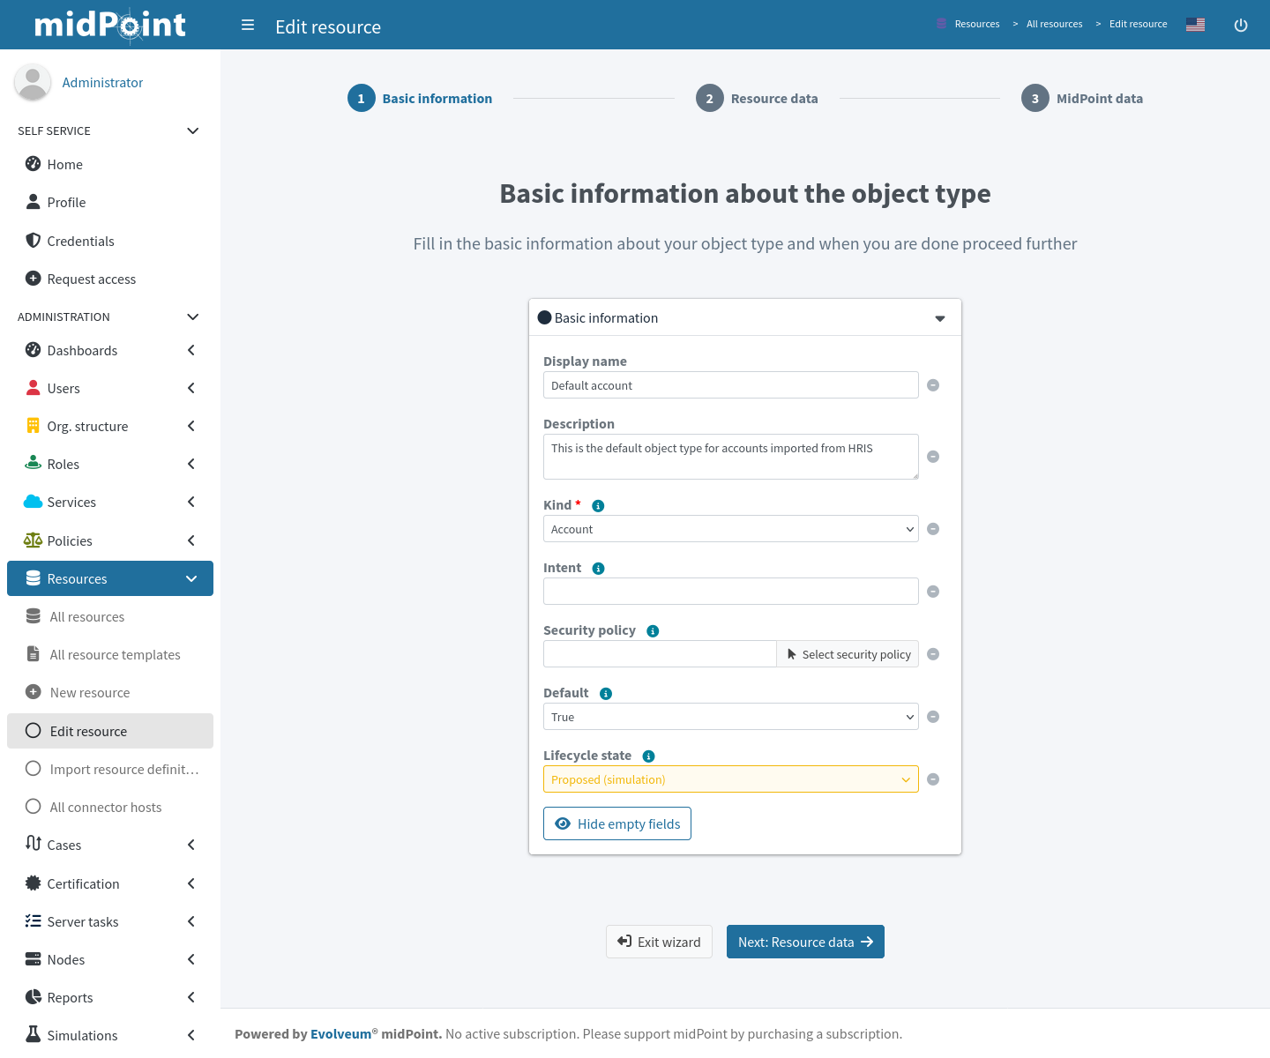This screenshot has width=1270, height=1058.
Task: Toggle sidebar with the hamburger menu icon
Action: tap(248, 26)
